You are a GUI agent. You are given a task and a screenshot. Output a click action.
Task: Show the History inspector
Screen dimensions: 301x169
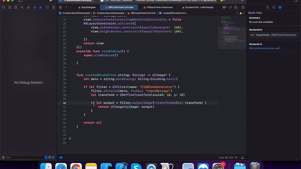(x=274, y=8)
